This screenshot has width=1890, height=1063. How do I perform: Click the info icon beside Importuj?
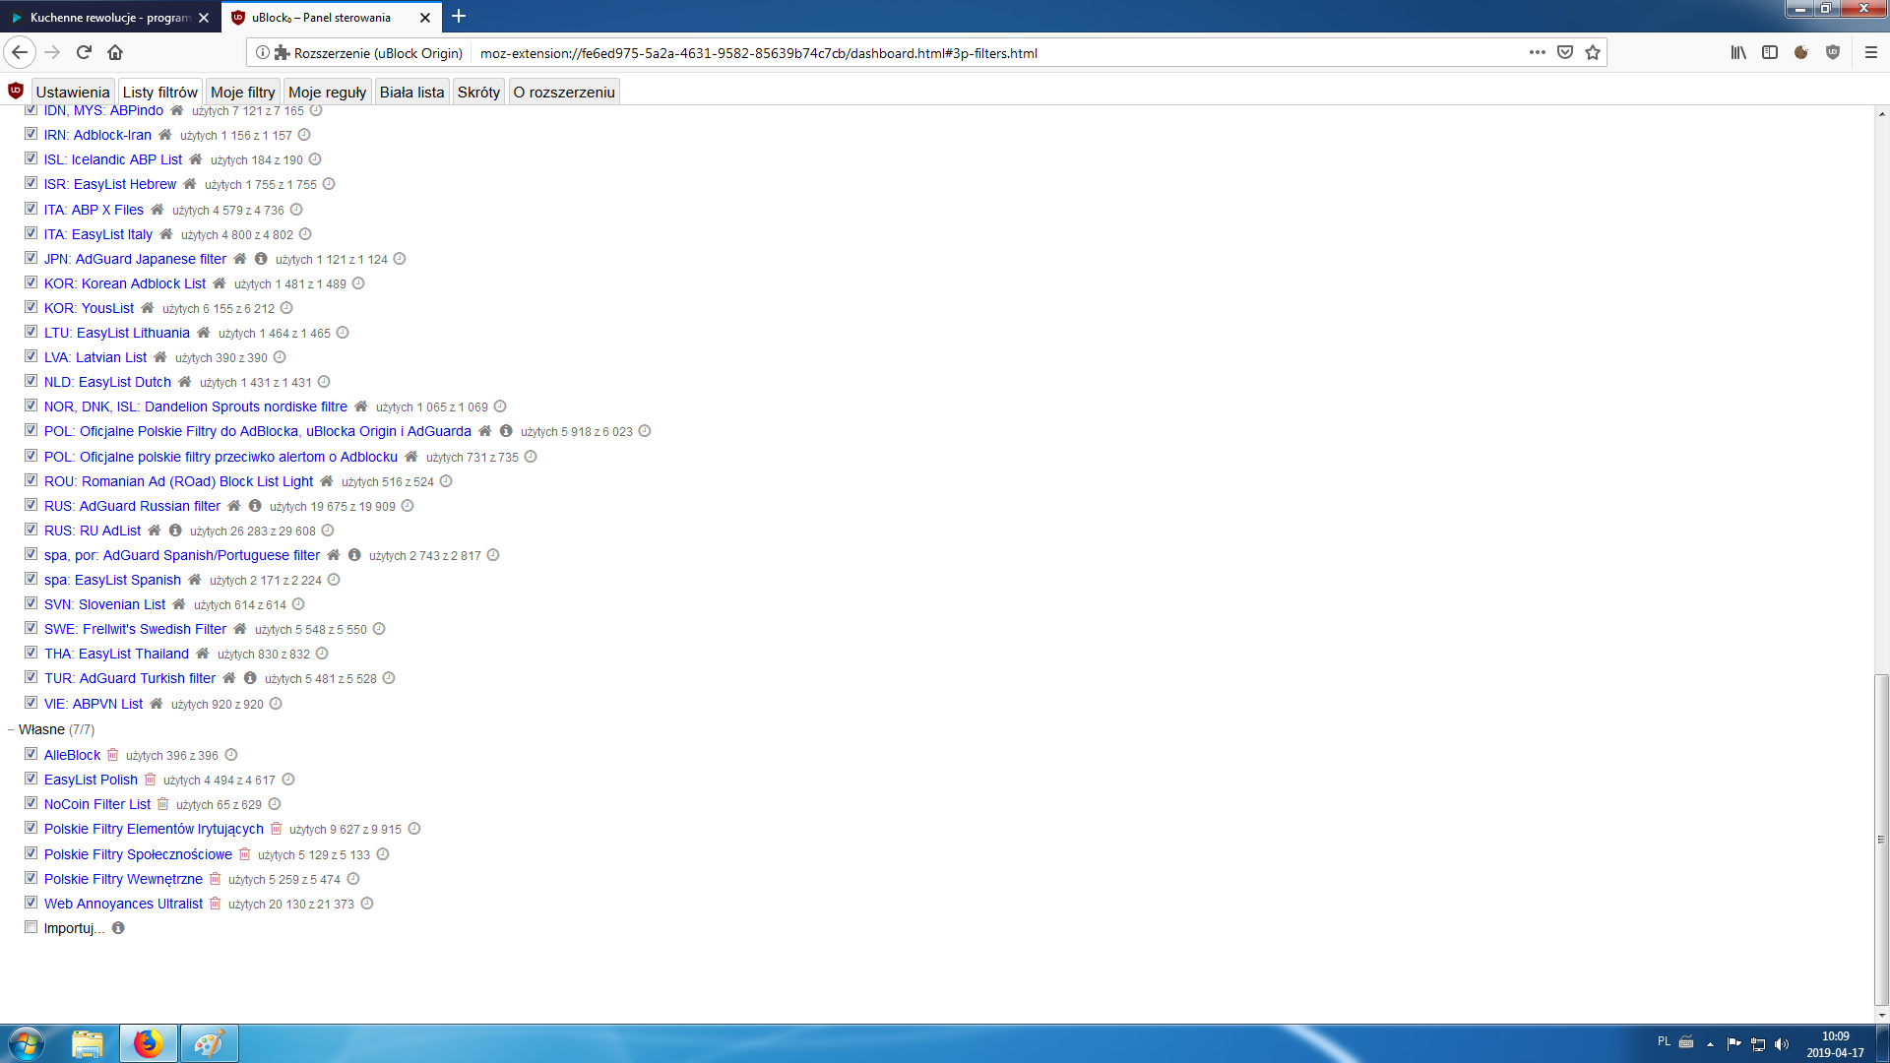coord(118,927)
